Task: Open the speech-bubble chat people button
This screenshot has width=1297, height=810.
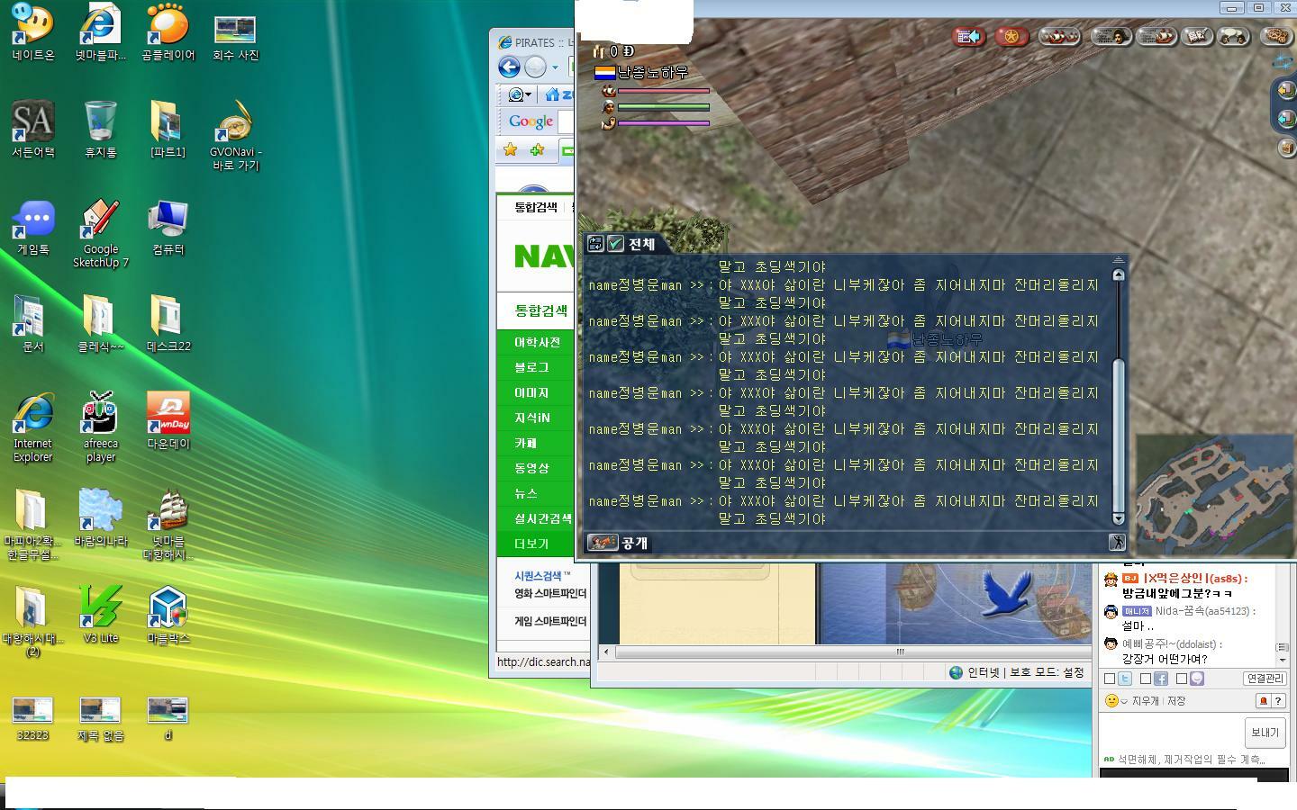Action: coord(1234,37)
